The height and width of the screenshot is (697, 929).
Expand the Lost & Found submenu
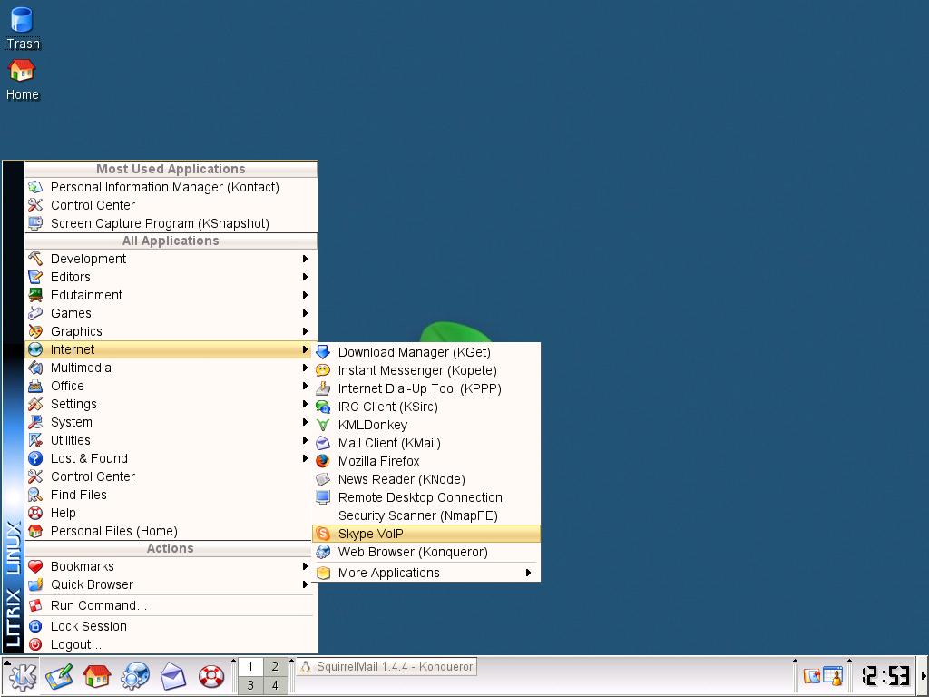click(x=169, y=458)
